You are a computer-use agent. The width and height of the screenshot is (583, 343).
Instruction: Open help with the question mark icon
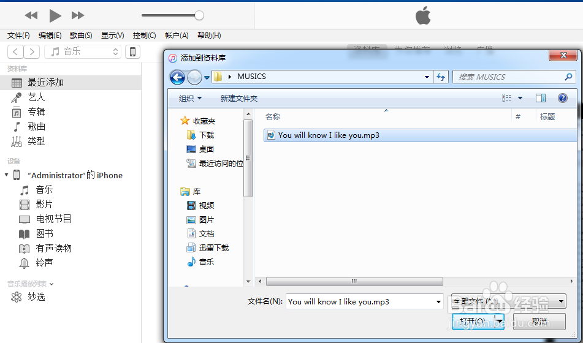(563, 98)
